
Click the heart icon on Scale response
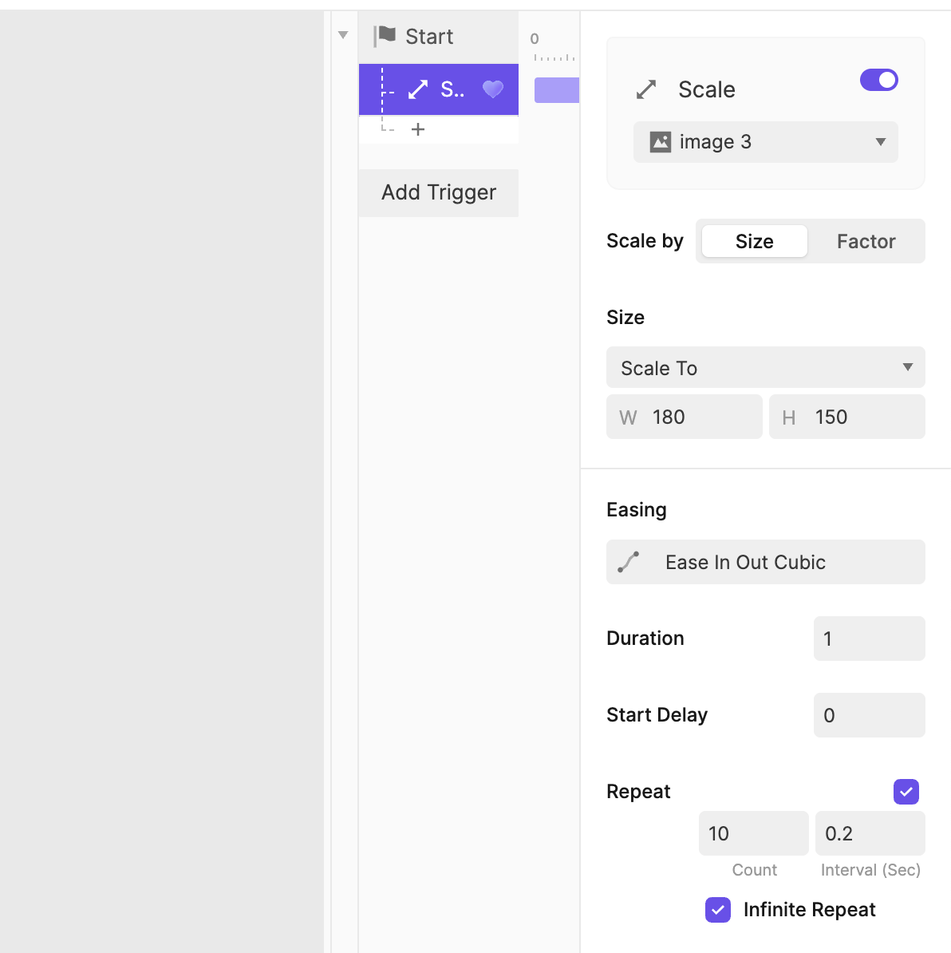coord(493,89)
